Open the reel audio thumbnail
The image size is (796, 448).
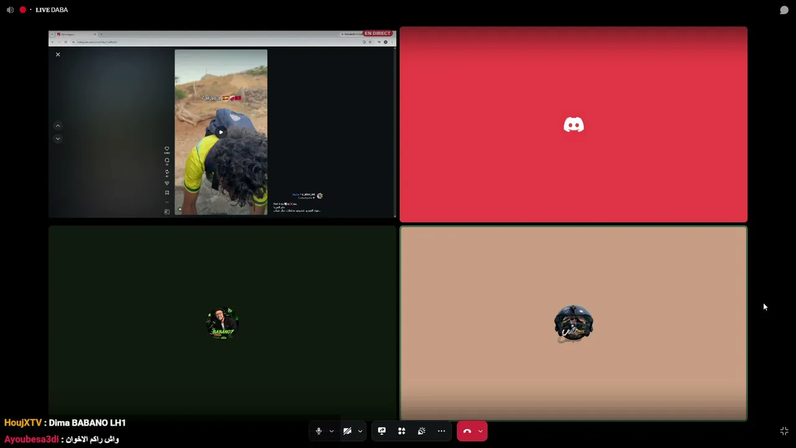point(167,212)
